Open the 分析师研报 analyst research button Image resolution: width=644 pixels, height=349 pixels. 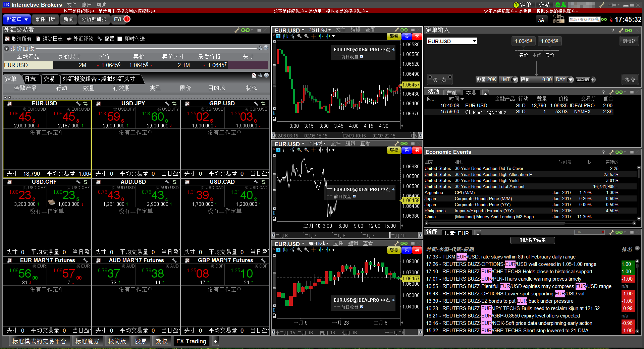point(94,19)
